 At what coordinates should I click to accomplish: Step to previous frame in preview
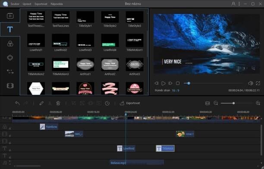156,83
